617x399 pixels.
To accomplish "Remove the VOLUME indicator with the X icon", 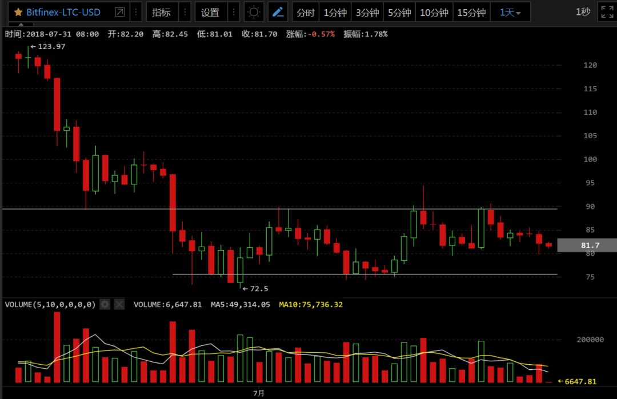I will (x=119, y=304).
